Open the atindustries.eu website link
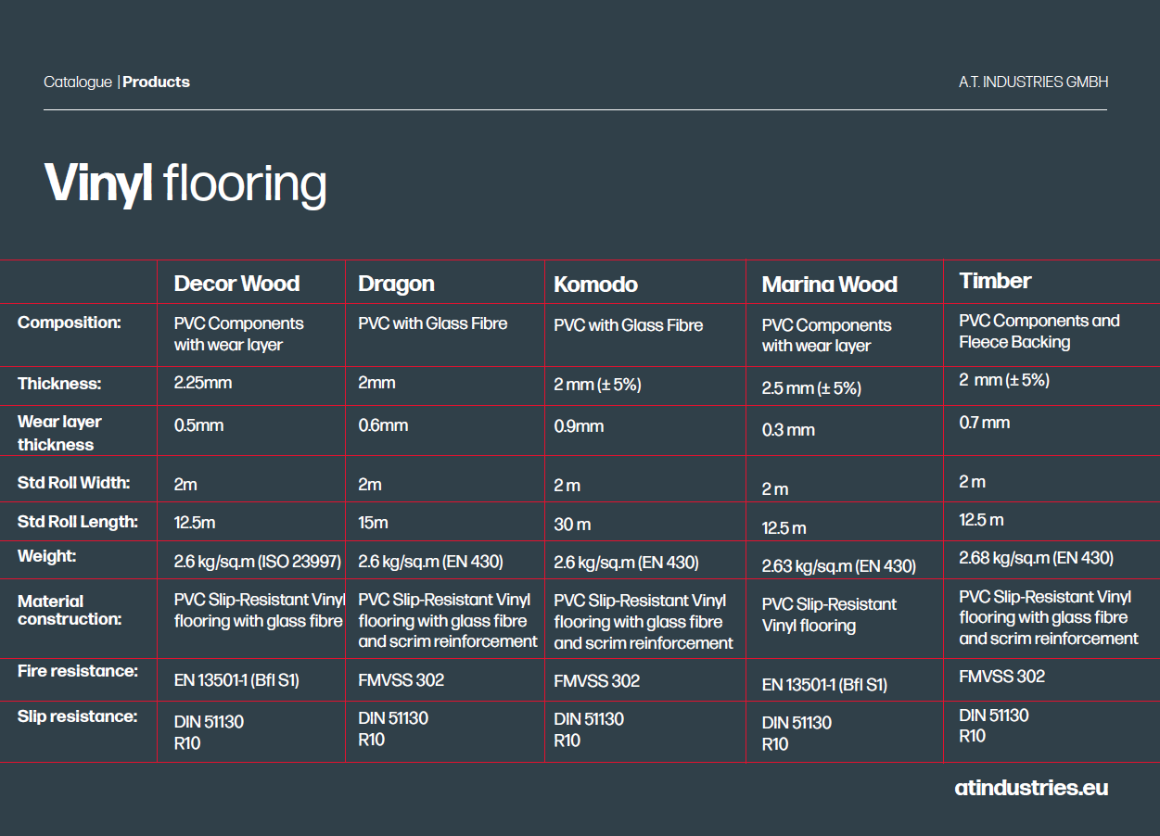This screenshot has width=1160, height=836. (x=1030, y=789)
